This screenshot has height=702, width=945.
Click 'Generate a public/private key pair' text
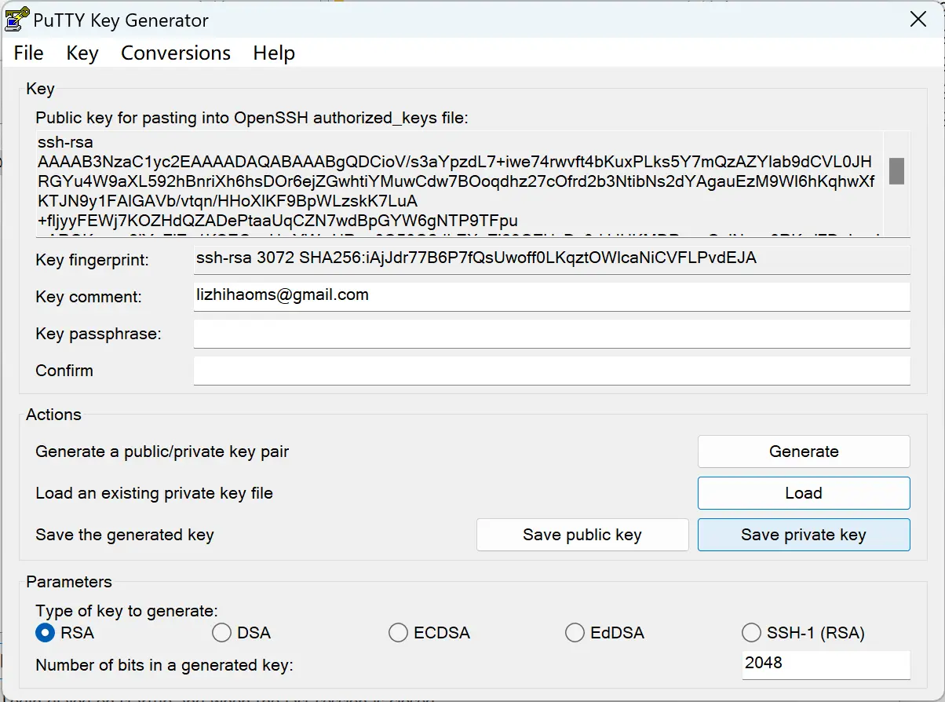tap(162, 452)
